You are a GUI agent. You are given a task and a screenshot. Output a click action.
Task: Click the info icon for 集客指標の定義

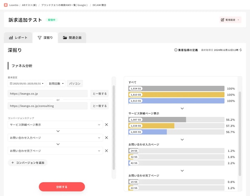[x=176, y=50]
